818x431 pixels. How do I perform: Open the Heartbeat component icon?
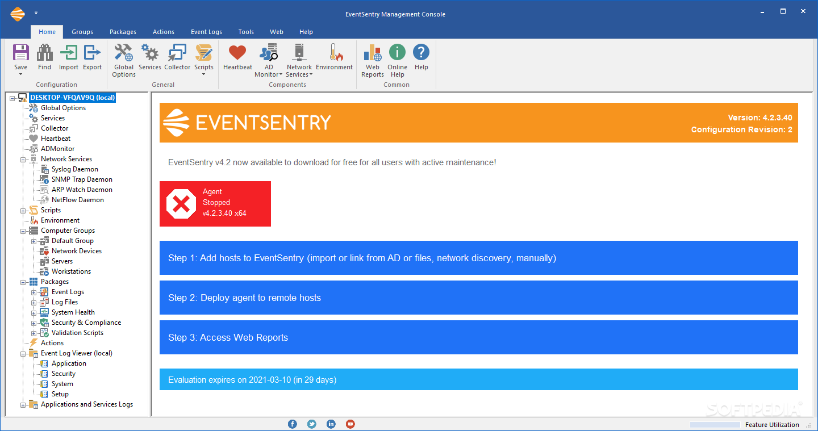237,53
